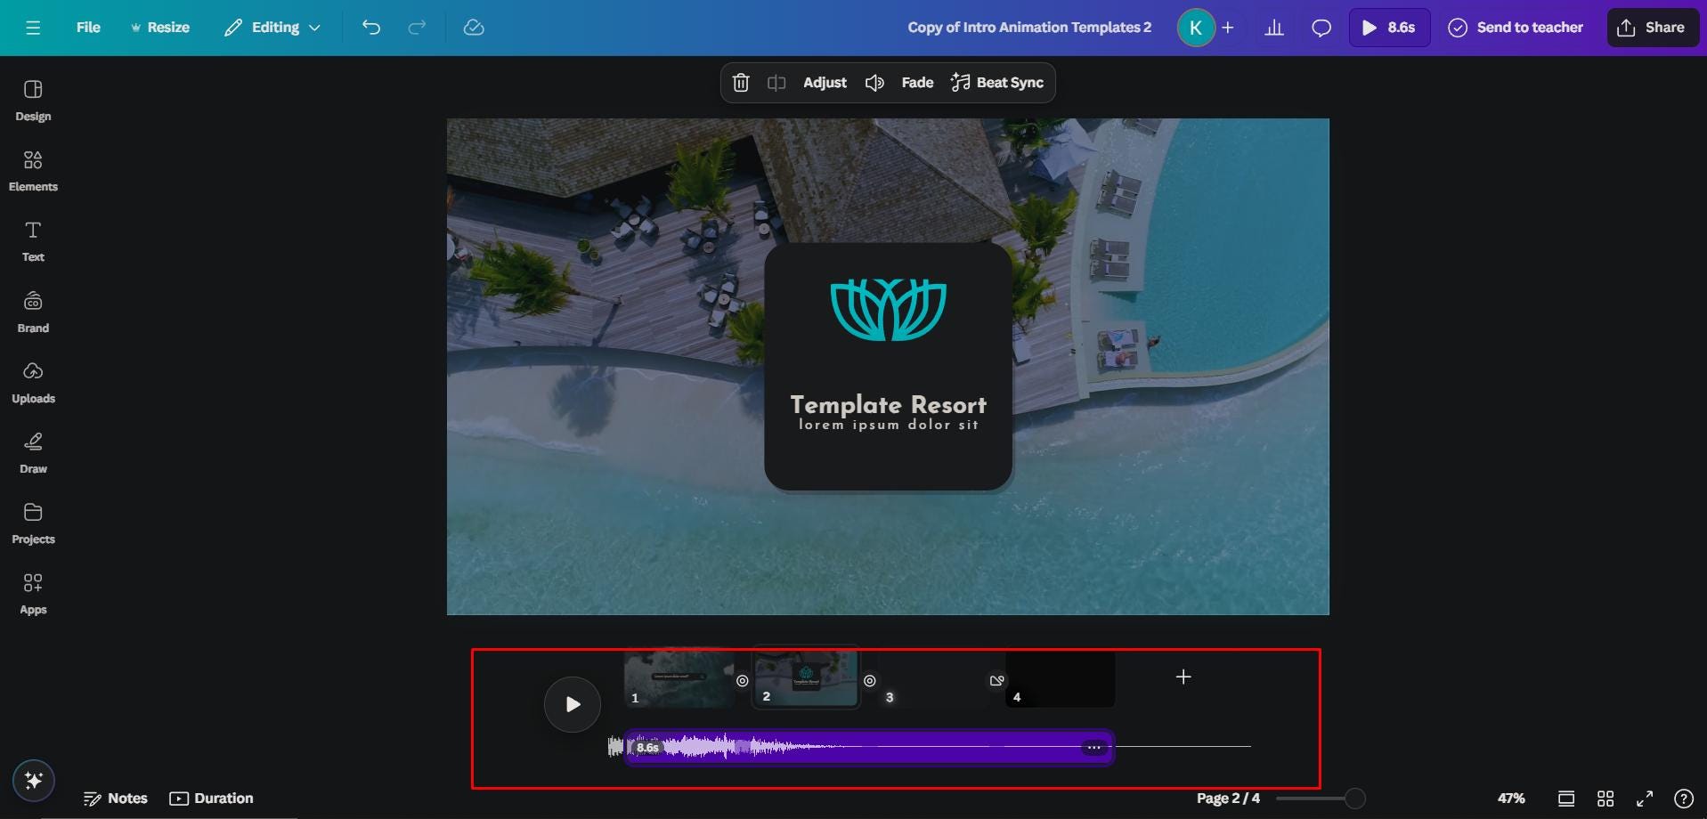Add transition between pages 1 and 2
Screen dimensions: 1707x819
(743, 681)
